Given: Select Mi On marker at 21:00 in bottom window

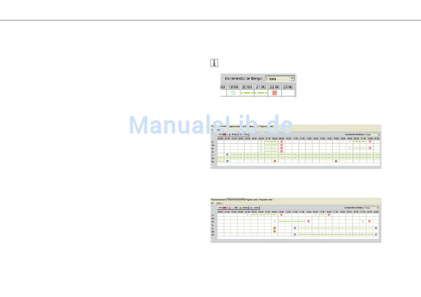Looking at the screenshot, I should [363, 221].
